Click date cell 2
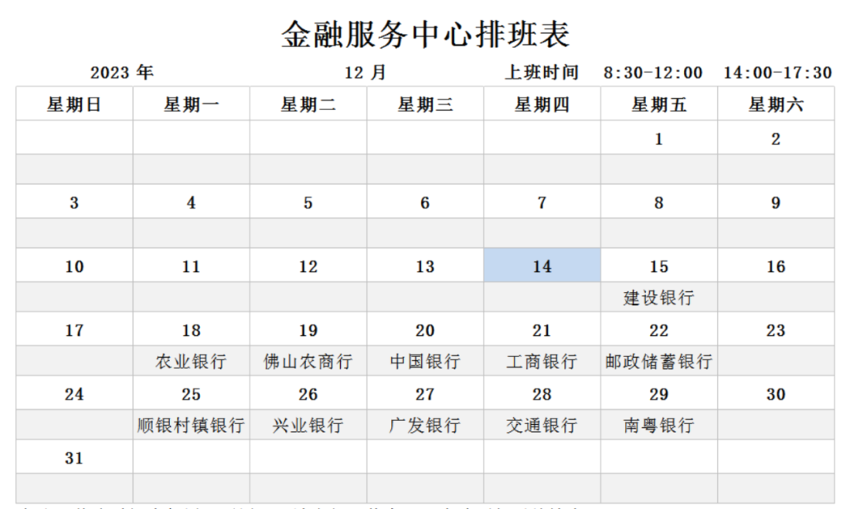This screenshot has width=850, height=509. click(x=776, y=138)
